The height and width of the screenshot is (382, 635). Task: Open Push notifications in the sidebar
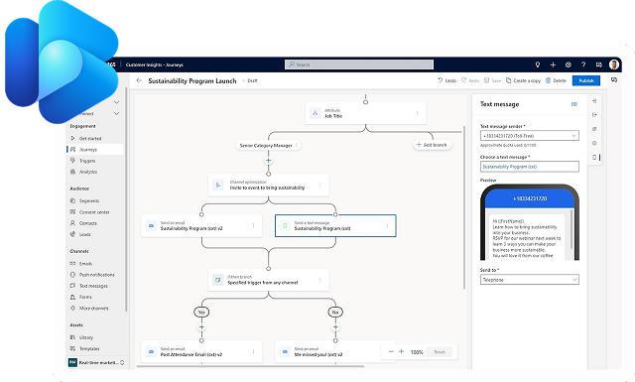click(97, 275)
